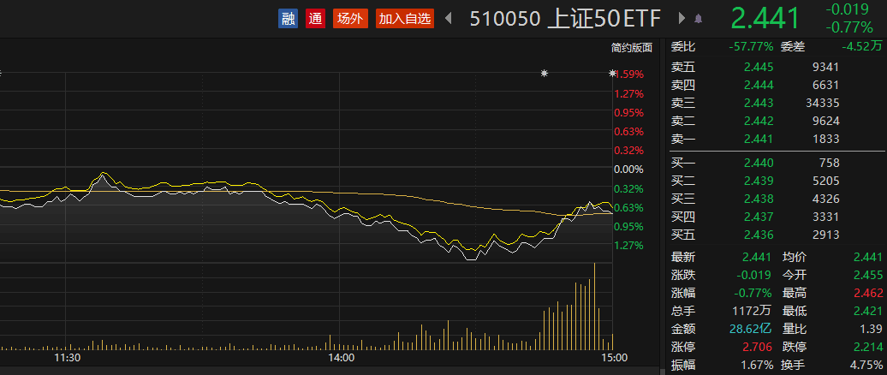Click the large 2.441 latest price header
Viewport: 887px width, 375px height.
click(765, 18)
